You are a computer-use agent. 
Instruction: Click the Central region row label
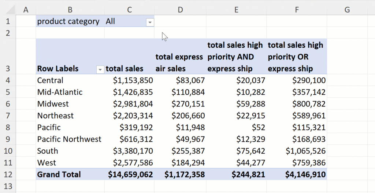[50, 80]
